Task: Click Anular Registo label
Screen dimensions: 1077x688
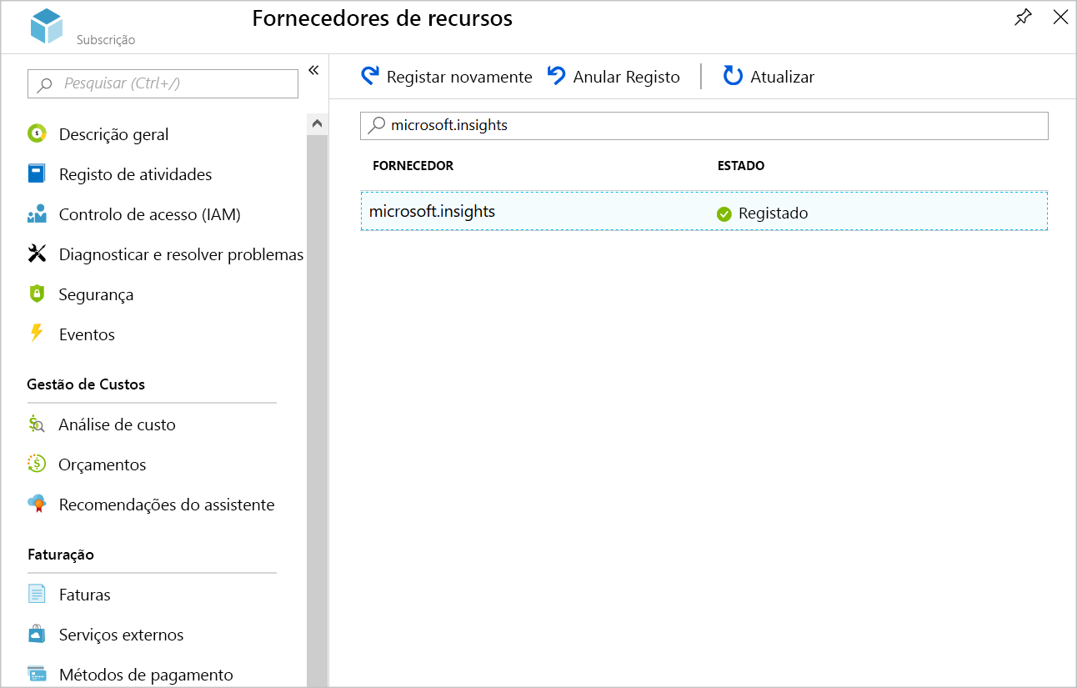Action: point(627,77)
